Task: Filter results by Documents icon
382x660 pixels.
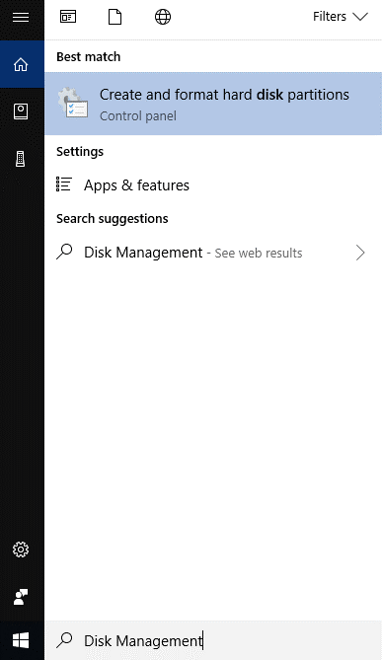Action: coord(115,17)
